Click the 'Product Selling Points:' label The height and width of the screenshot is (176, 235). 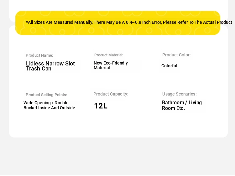coord(46,95)
